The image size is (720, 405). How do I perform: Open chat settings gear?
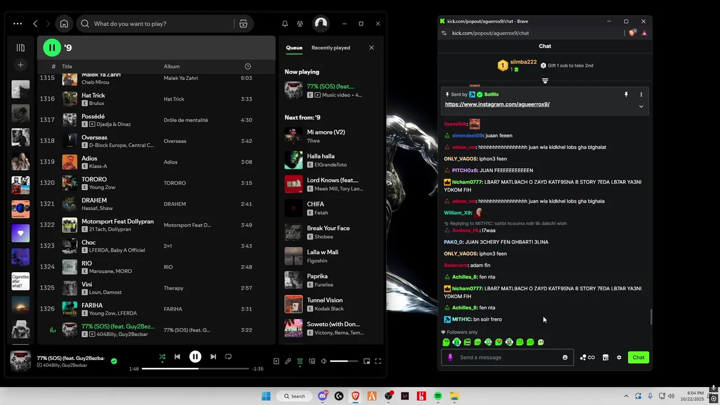(619, 357)
